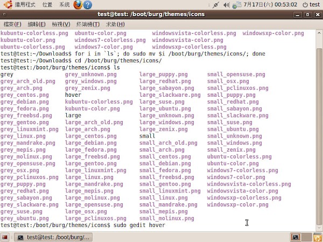Open the clock showing 7月17日 00:53:02
The width and height of the screenshot is (323, 242).
[270, 4]
